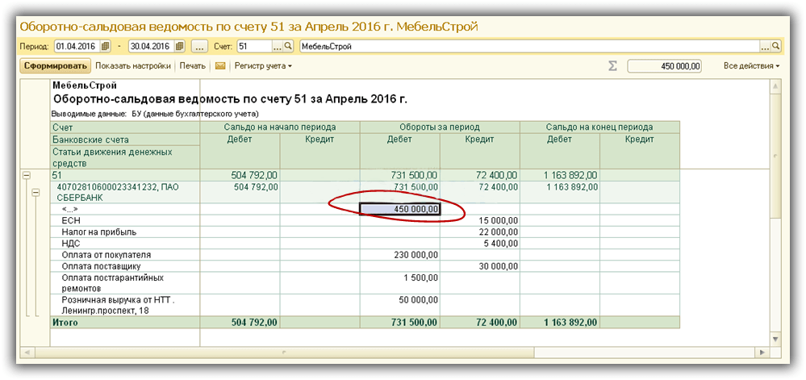Click the sigma sum icon

point(612,66)
